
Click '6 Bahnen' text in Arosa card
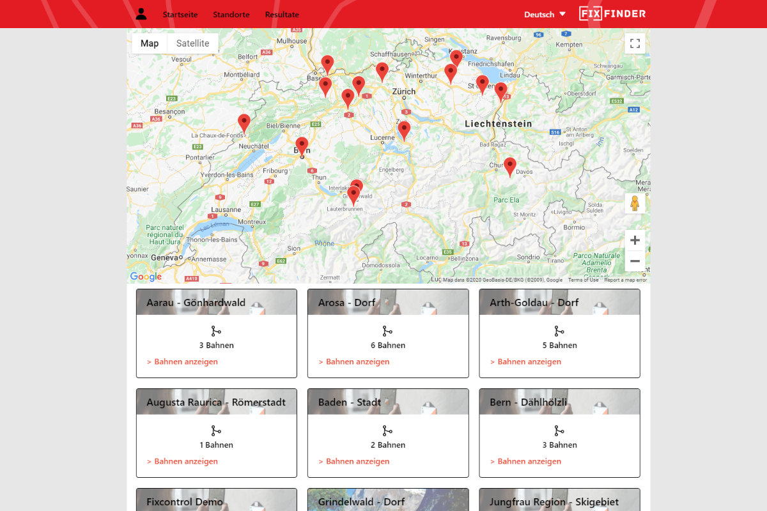tap(388, 346)
